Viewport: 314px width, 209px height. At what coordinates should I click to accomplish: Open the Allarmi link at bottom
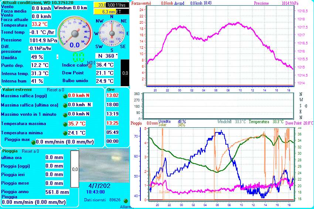pos(127,207)
